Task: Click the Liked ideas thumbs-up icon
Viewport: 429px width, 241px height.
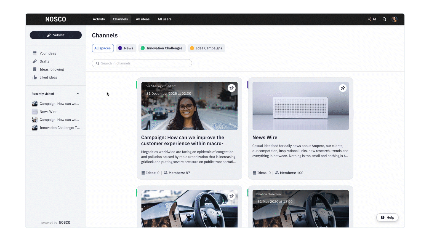Action: pos(35,77)
